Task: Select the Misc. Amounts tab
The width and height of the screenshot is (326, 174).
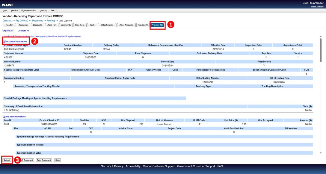Action: point(126,25)
